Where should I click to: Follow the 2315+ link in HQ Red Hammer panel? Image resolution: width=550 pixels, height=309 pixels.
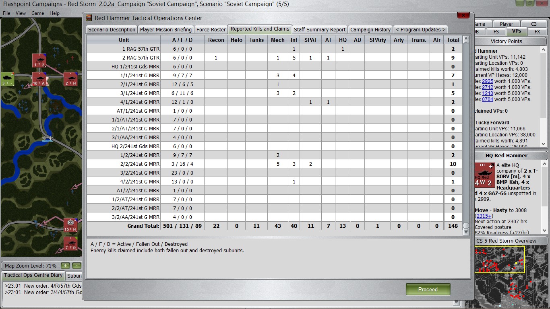pyautogui.click(x=484, y=216)
